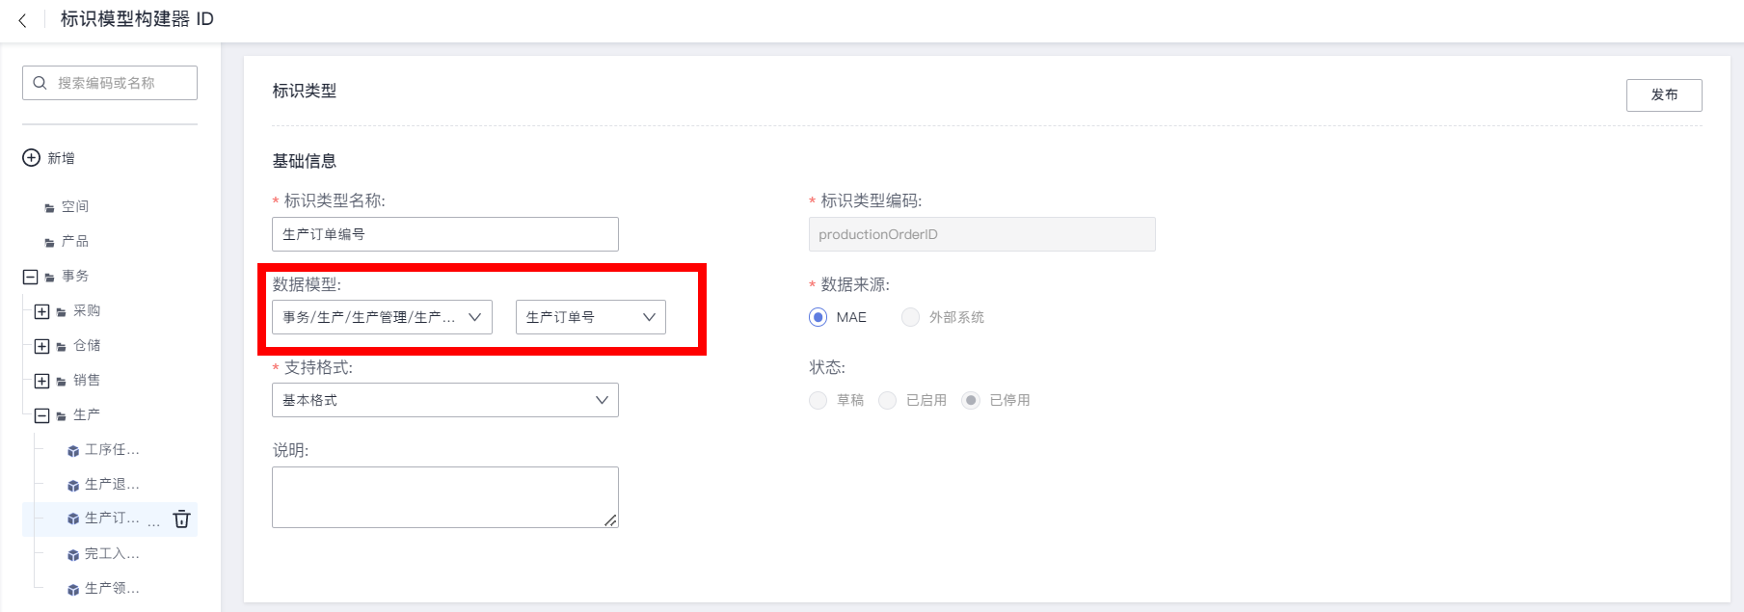Open the 生产订单号 dropdown
Image resolution: width=1744 pixels, height=612 pixels.
(590, 317)
